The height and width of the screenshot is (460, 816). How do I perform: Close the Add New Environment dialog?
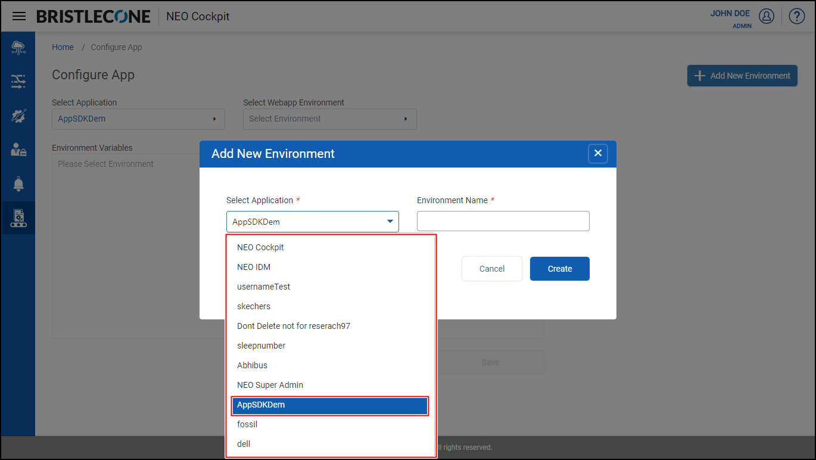click(x=598, y=153)
